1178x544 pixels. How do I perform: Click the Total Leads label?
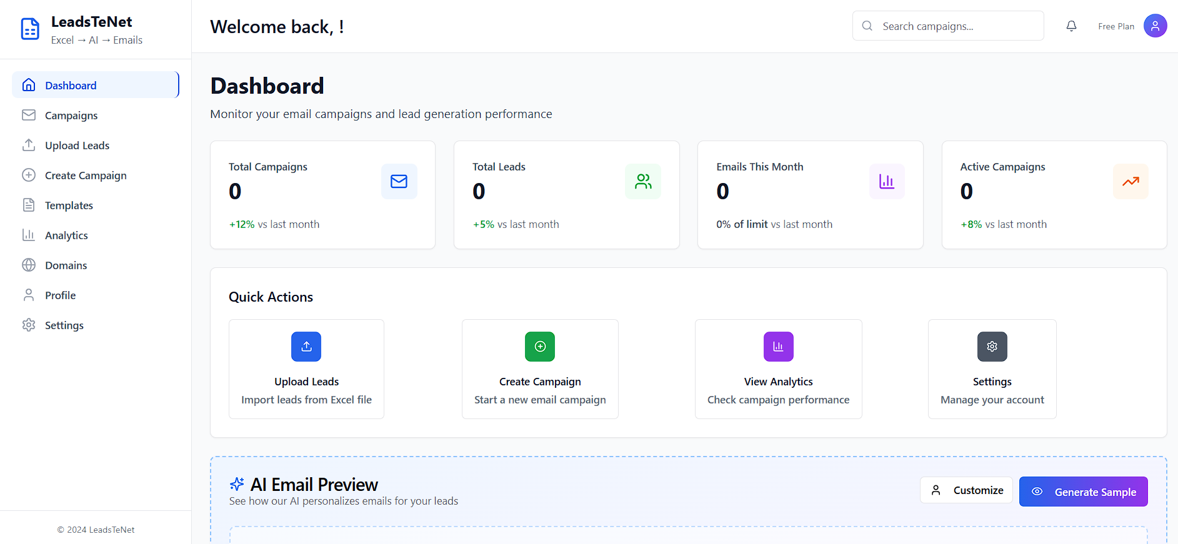point(499,167)
